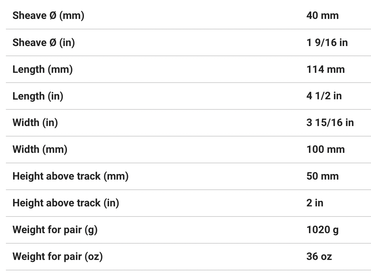The width and height of the screenshot is (371, 273).
Task: Select the "50 mm" height value
Action: pyautogui.click(x=322, y=176)
